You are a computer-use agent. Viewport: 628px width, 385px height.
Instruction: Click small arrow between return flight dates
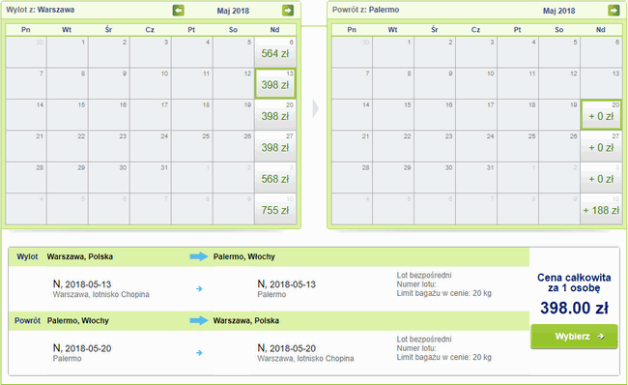pos(199,353)
